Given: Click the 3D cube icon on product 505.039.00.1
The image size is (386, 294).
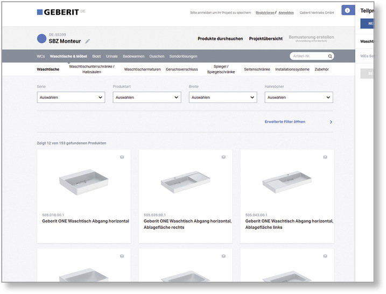Looking at the screenshot, I should [x=223, y=157].
